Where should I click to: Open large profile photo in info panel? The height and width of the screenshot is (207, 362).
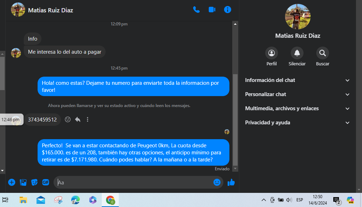click(x=297, y=17)
